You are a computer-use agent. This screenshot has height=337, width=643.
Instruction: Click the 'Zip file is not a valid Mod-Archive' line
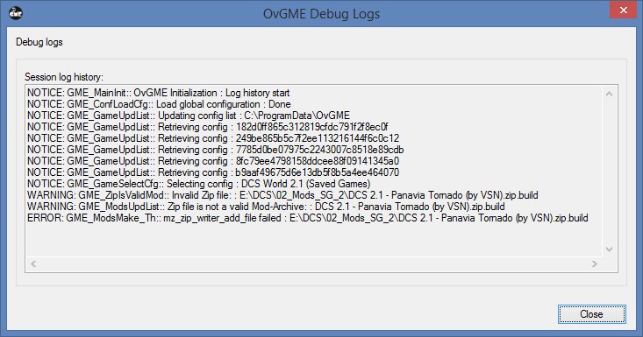point(266,207)
